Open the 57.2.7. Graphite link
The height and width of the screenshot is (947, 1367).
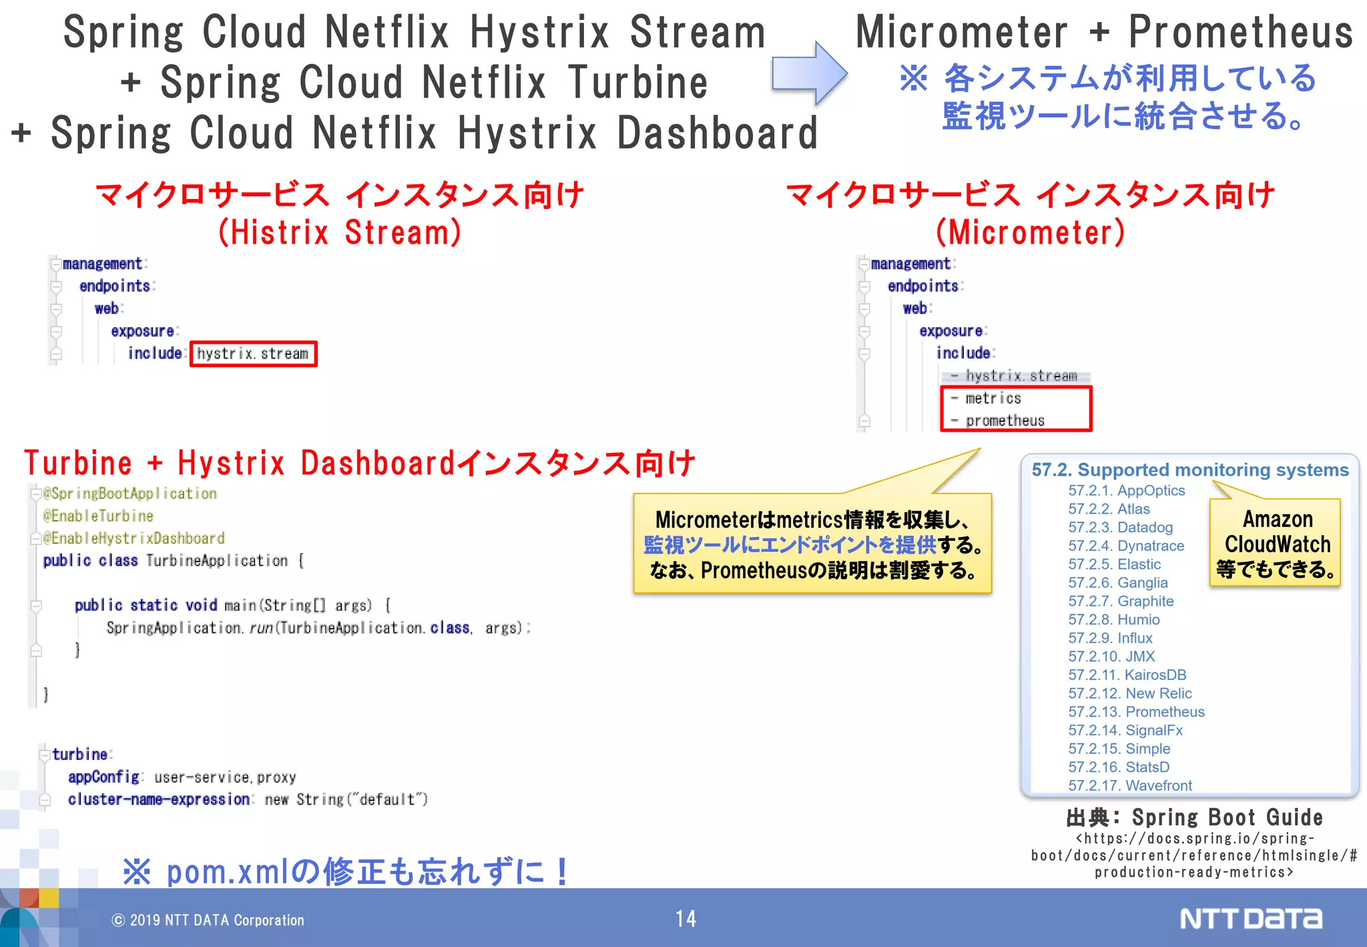1121,601
